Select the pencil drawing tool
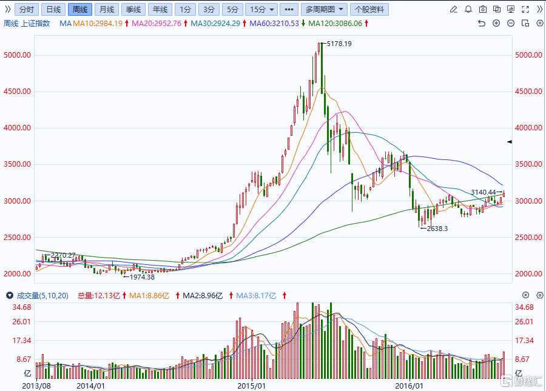546x391 pixels. (x=453, y=9)
